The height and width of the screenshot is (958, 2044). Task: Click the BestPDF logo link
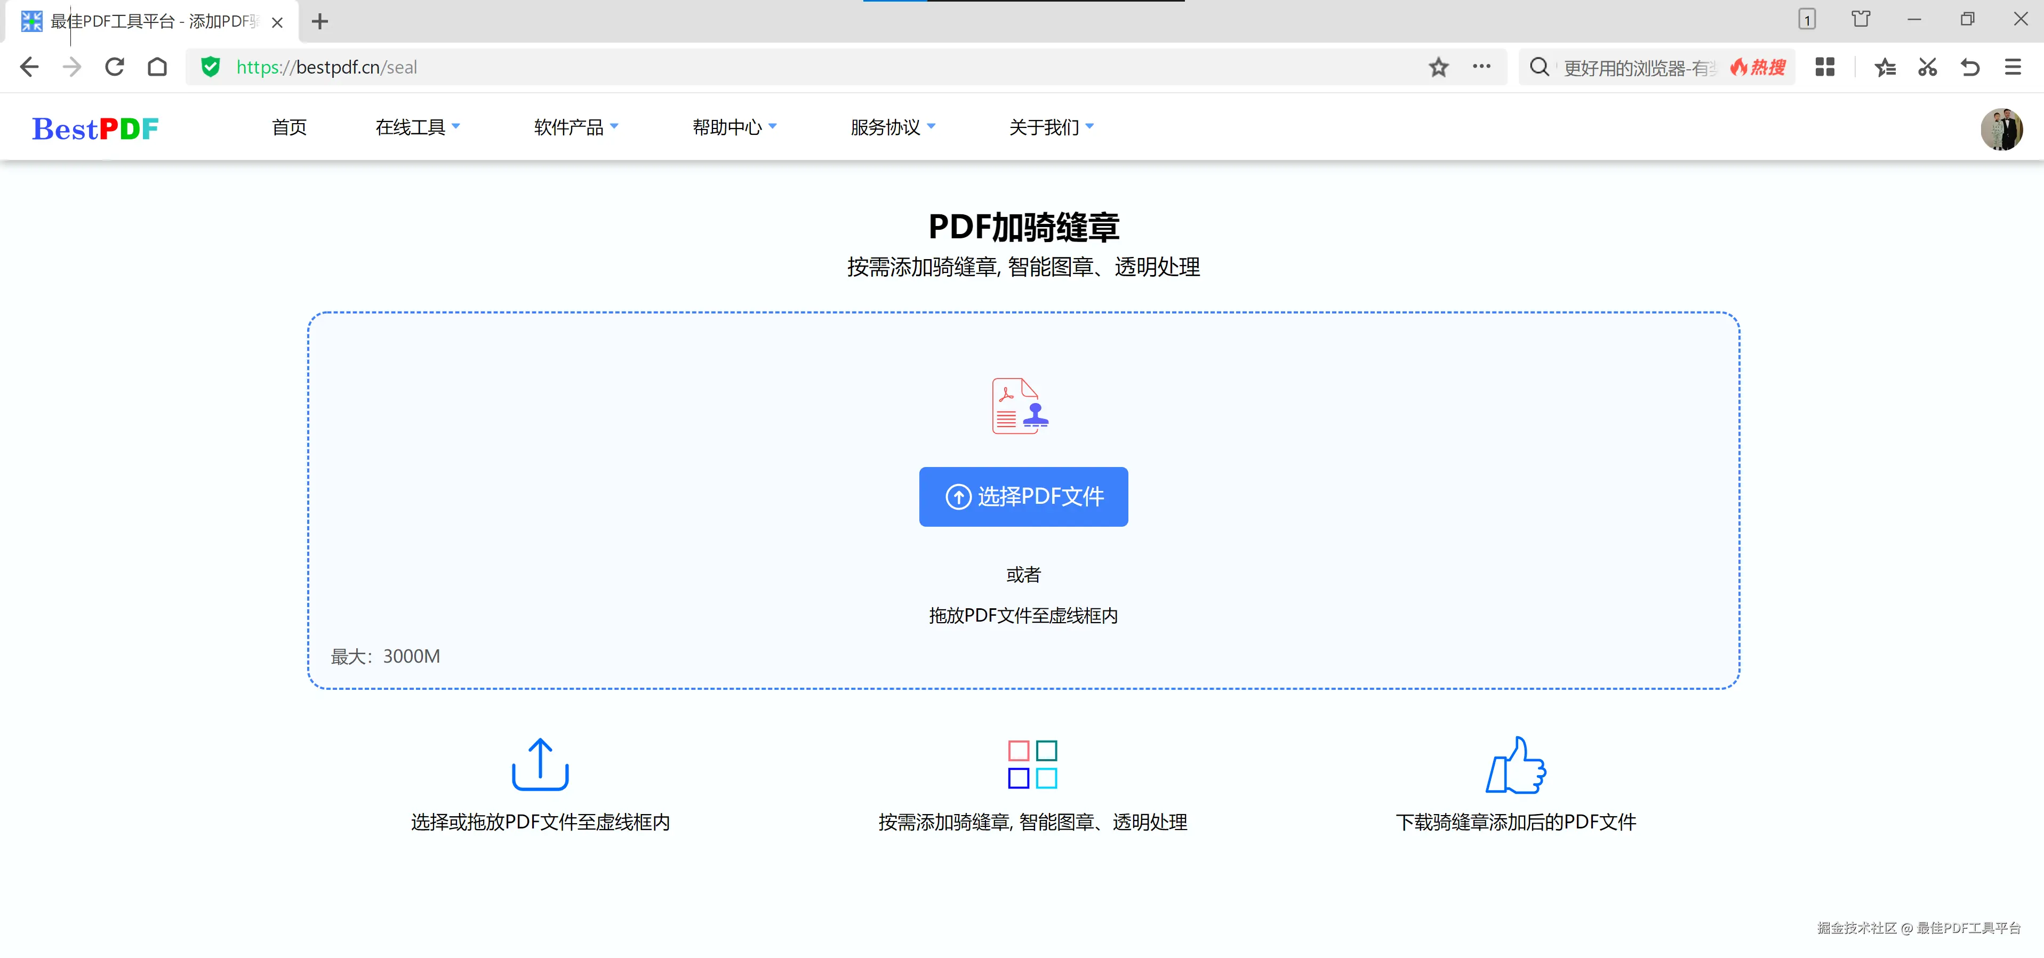tap(95, 128)
